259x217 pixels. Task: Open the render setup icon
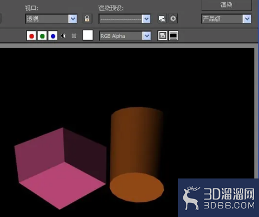[162, 18]
